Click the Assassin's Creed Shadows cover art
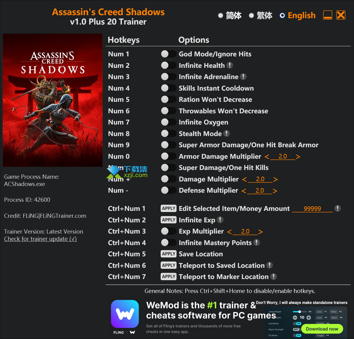This screenshot has height=339, width=354. 53,100
